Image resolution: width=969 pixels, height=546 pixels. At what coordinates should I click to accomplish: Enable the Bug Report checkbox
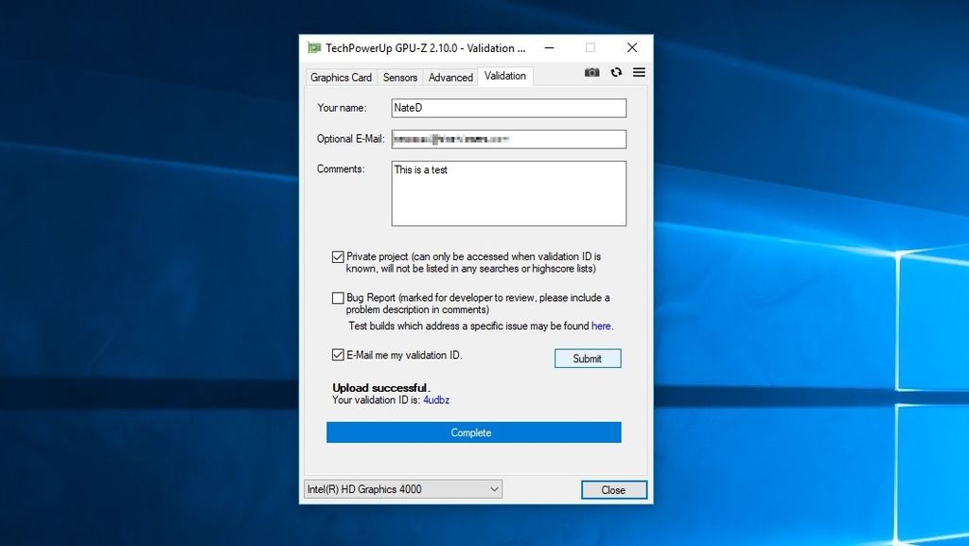338,297
